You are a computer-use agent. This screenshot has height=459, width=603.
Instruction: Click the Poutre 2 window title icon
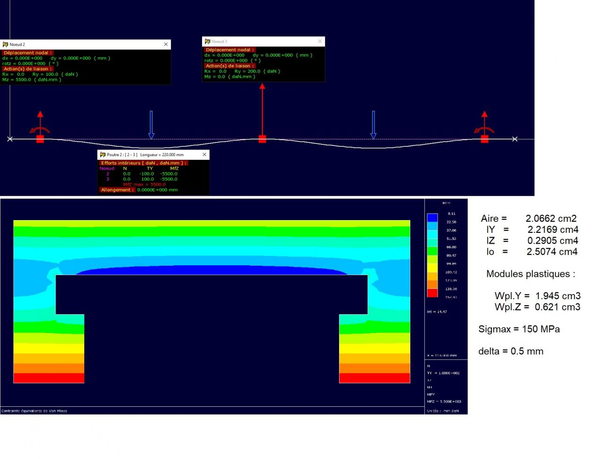tap(103, 155)
